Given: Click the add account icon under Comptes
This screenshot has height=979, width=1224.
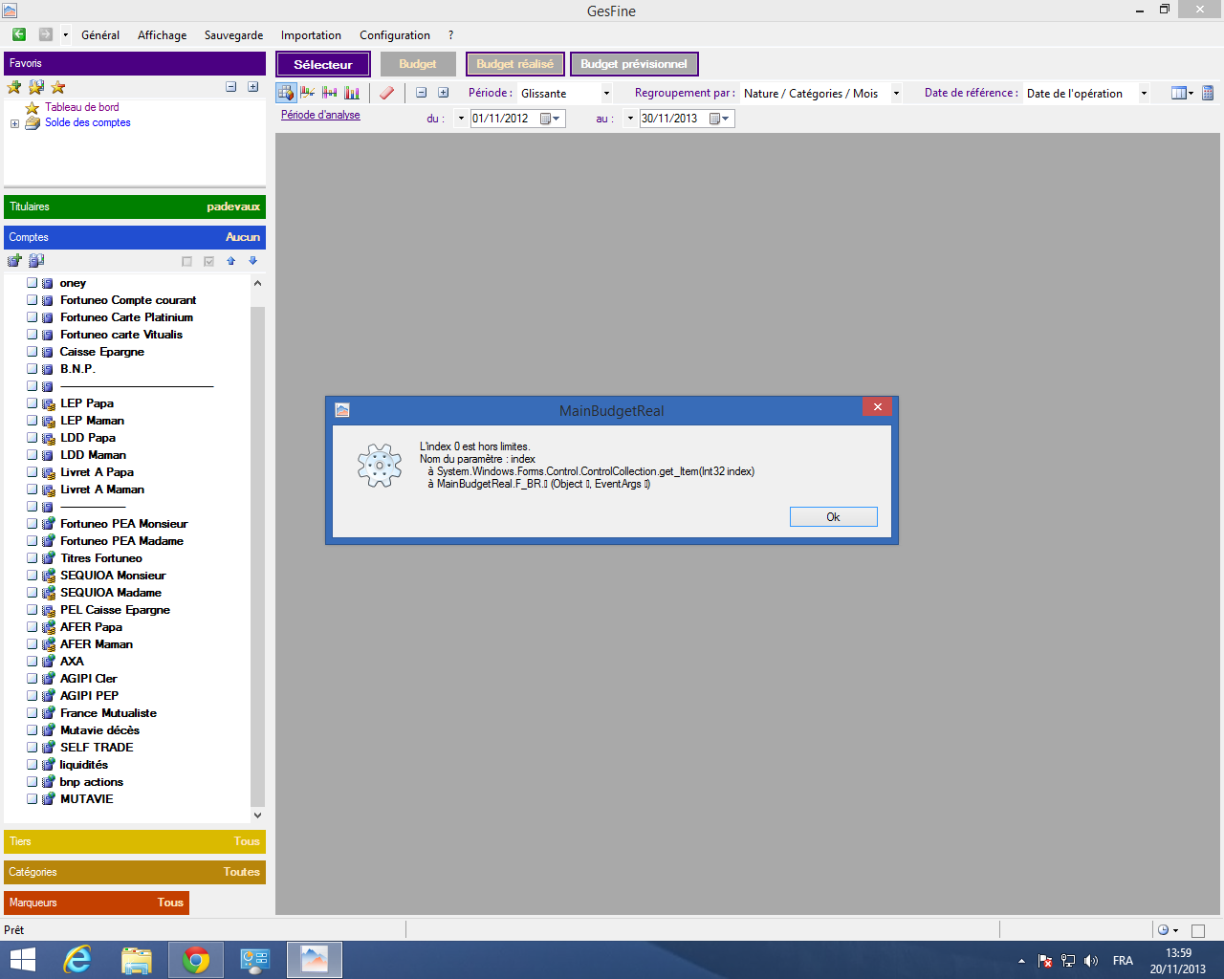Looking at the screenshot, I should point(14,261).
